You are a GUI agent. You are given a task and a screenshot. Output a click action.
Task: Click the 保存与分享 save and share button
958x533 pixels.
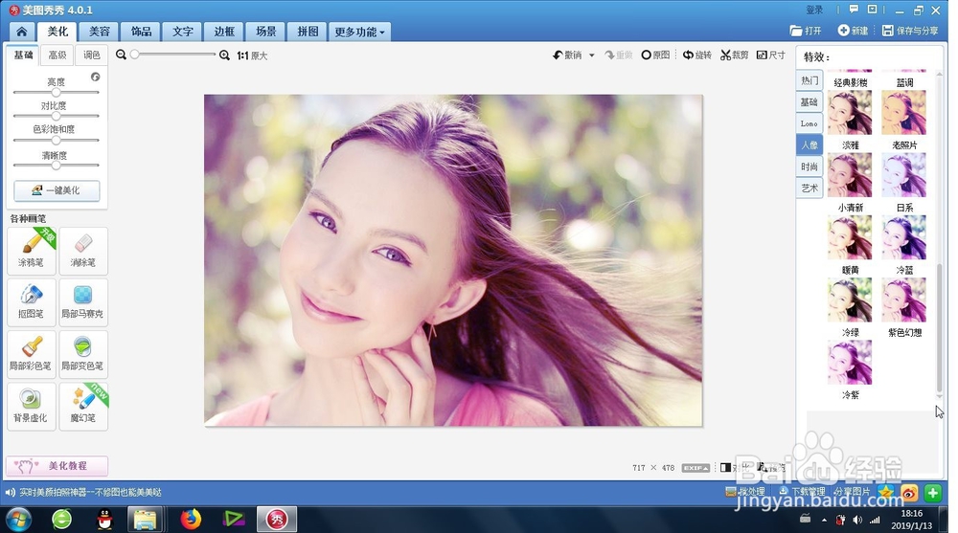click(x=910, y=31)
